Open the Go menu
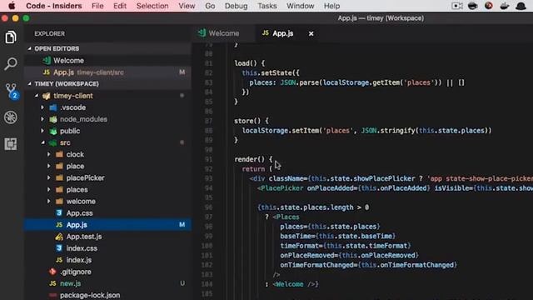Screen dimensions: 533x300 210,6
